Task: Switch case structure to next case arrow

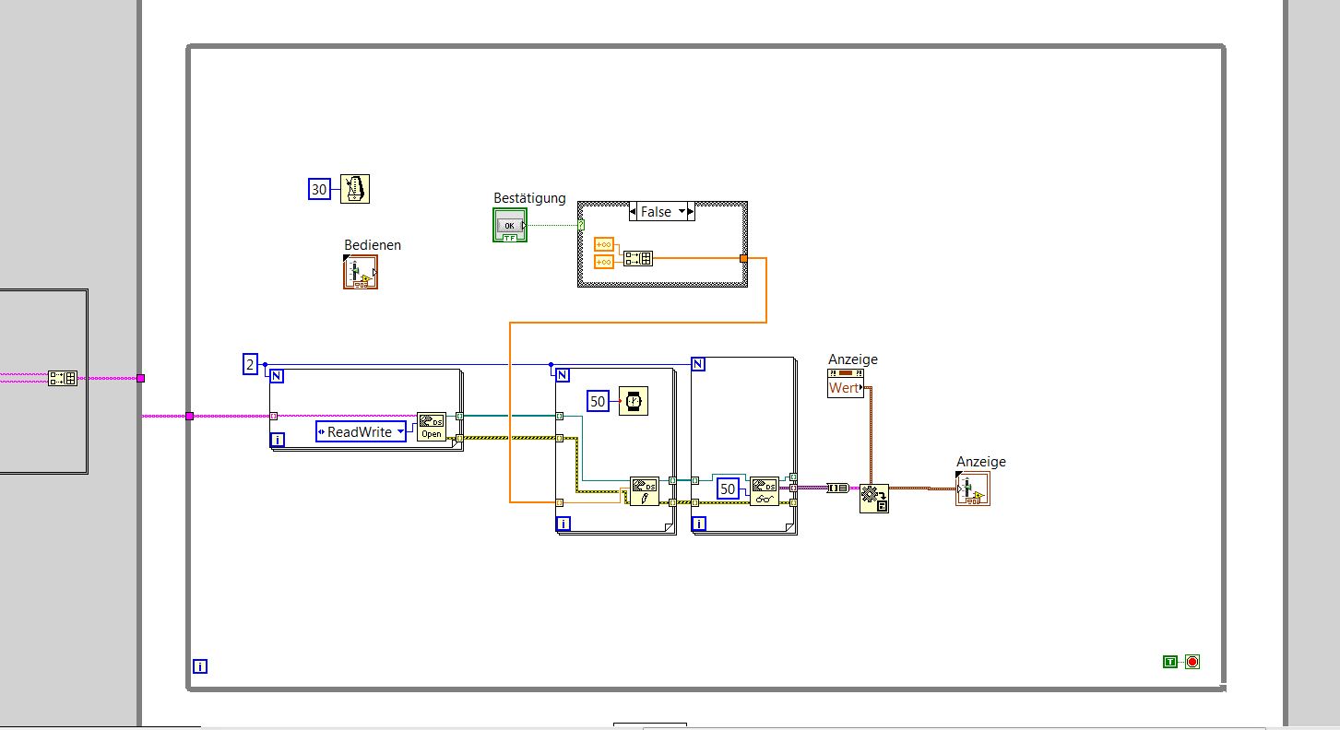Action: [691, 212]
